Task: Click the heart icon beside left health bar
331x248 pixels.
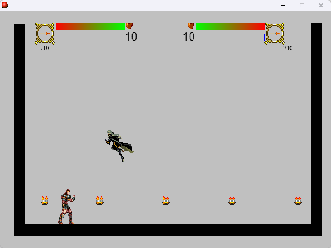Action: [x=129, y=26]
